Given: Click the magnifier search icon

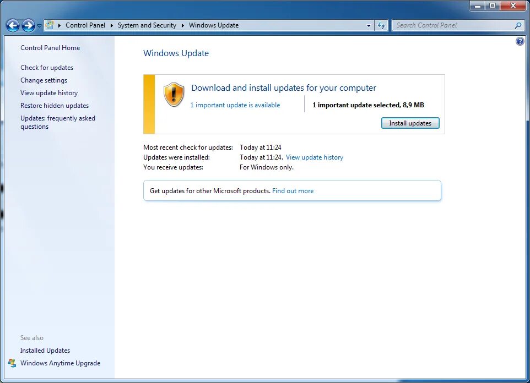Looking at the screenshot, I should point(518,25).
